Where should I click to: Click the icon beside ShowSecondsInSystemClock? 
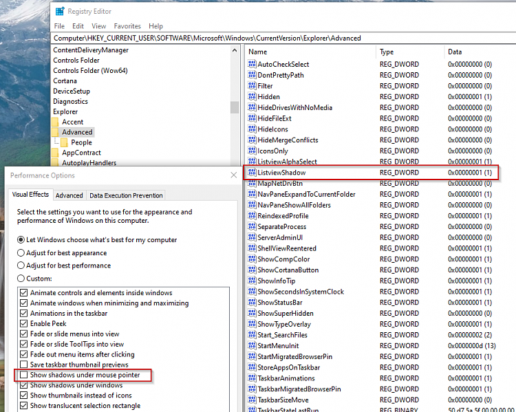click(252, 291)
